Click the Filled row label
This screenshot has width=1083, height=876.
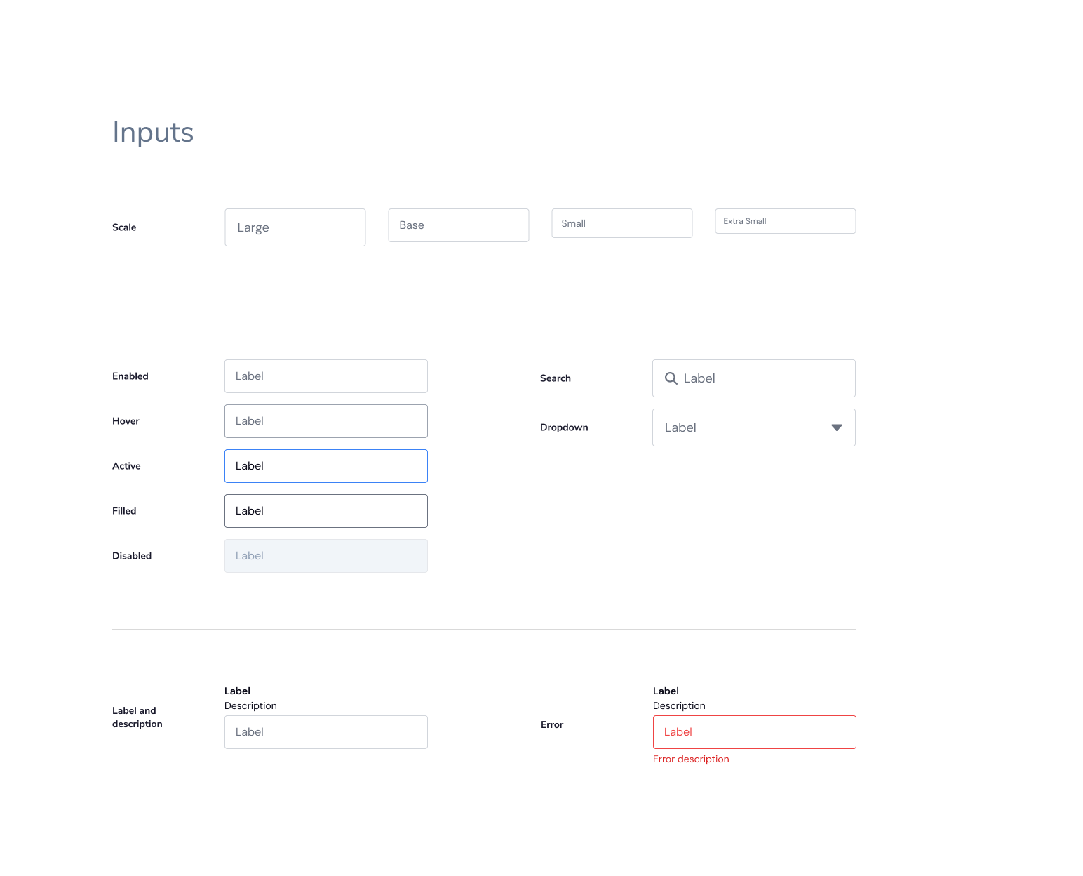pos(124,511)
